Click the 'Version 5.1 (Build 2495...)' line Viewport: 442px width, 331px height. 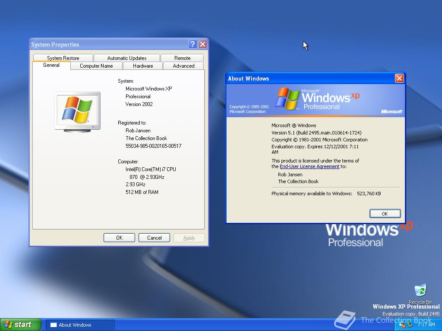(316, 133)
